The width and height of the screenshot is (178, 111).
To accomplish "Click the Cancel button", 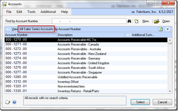I will [x=162, y=102].
